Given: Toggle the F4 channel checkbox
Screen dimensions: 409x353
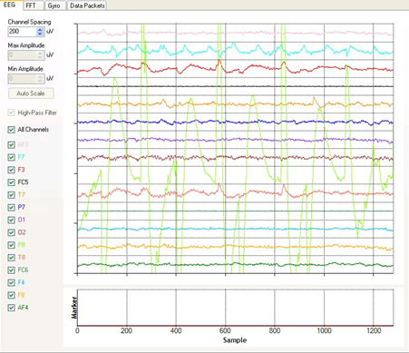Looking at the screenshot, I should coord(11,283).
